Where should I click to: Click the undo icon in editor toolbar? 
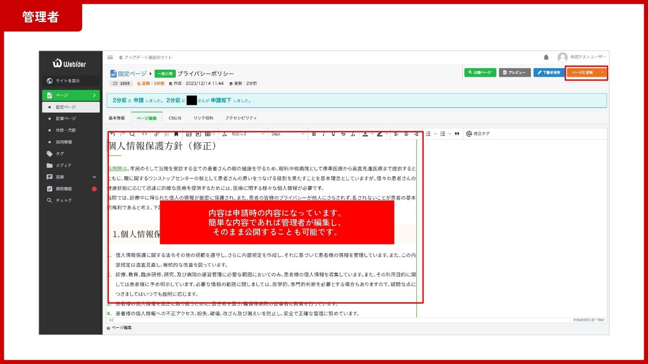tap(113, 134)
